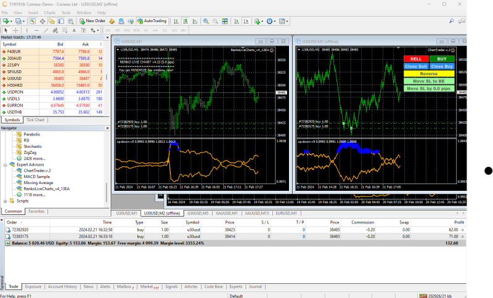Open the new chart dropdown arrow

coord(12,21)
